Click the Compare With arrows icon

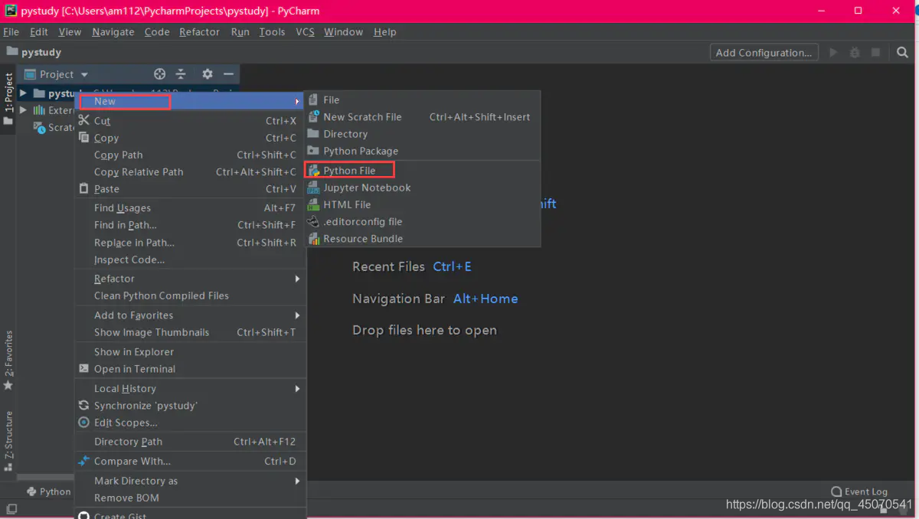click(x=84, y=461)
